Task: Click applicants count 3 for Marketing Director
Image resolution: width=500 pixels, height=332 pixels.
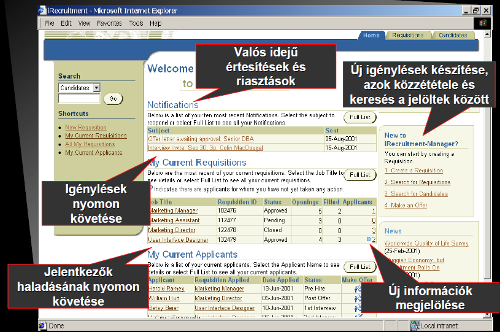Action: [374, 230]
